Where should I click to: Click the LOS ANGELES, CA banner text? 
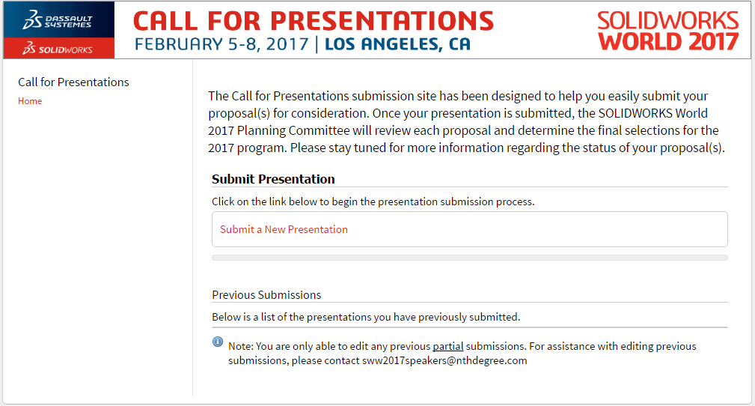(x=397, y=44)
